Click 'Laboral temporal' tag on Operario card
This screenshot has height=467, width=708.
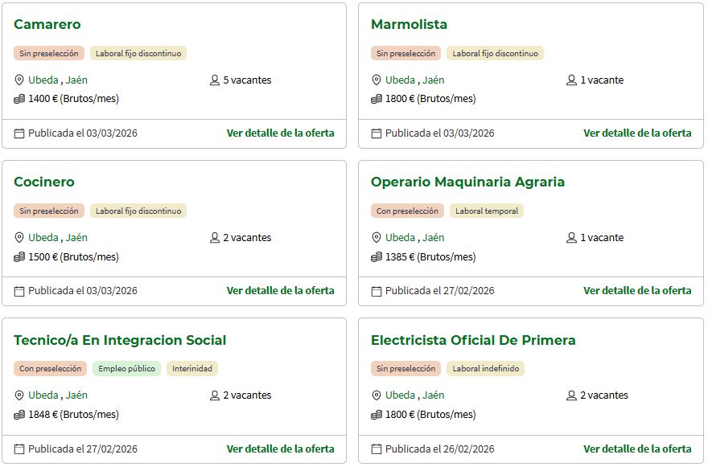tap(487, 211)
